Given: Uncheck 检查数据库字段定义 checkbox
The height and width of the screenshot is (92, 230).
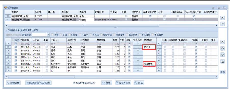Looking at the screenshot, I should (x=74, y=83).
